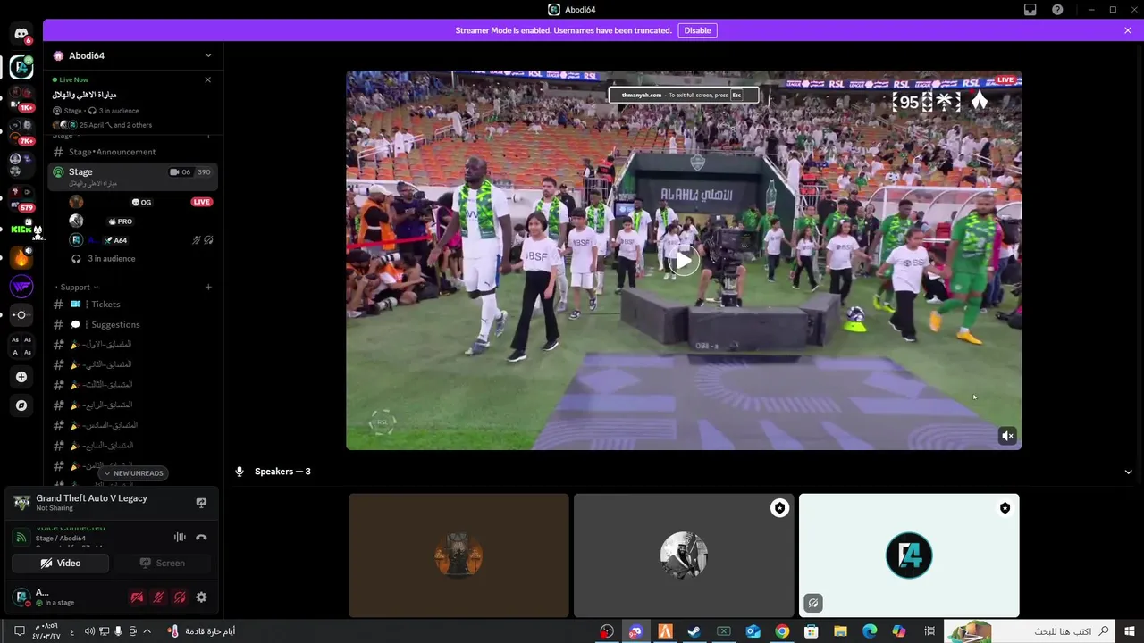Collapse the Speakers section chevron
Screen dimensions: 1144x643
(x=1129, y=472)
